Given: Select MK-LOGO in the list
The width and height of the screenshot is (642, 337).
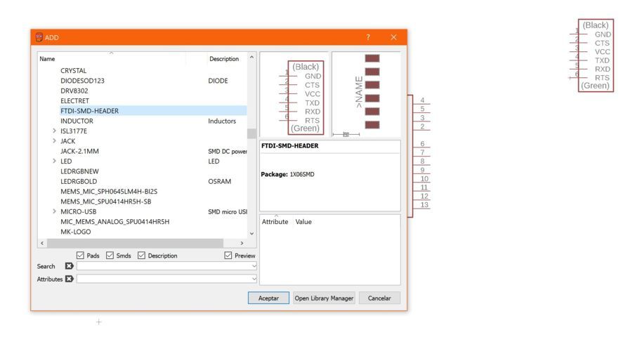Looking at the screenshot, I should [76, 232].
